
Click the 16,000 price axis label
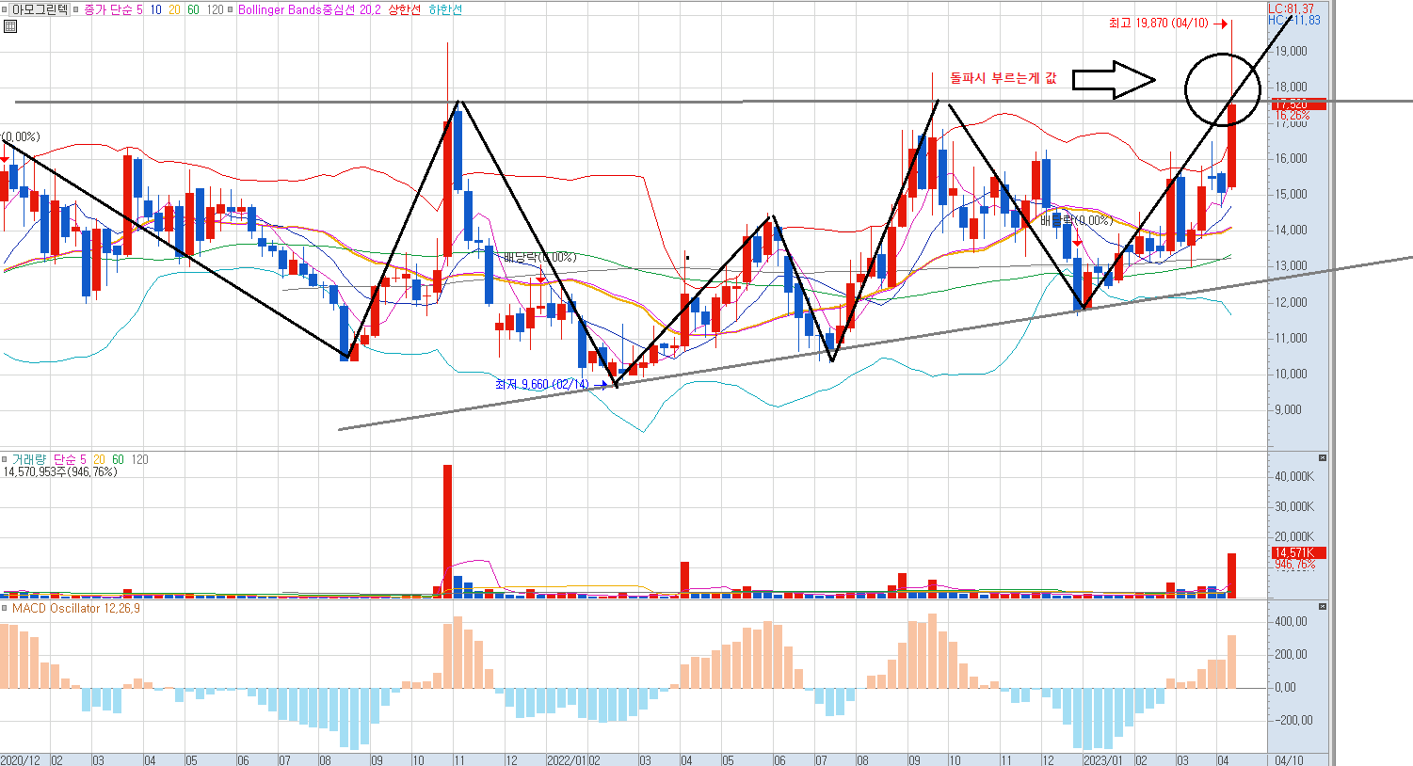click(x=1291, y=158)
